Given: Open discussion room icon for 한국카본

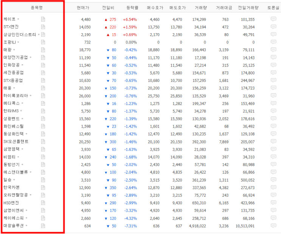Looking at the screenshot, I should [273, 187].
